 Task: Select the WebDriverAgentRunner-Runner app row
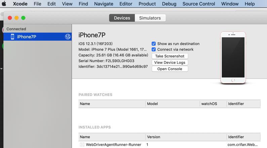click(x=169, y=145)
